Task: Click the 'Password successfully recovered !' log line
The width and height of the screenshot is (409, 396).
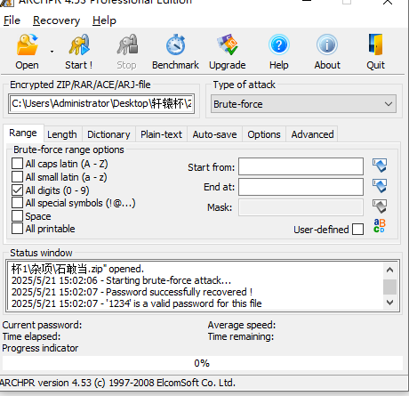Action: [x=132, y=292]
